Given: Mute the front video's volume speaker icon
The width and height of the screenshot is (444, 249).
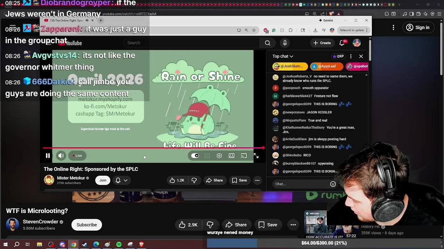Looking at the screenshot, I should 61,156.
